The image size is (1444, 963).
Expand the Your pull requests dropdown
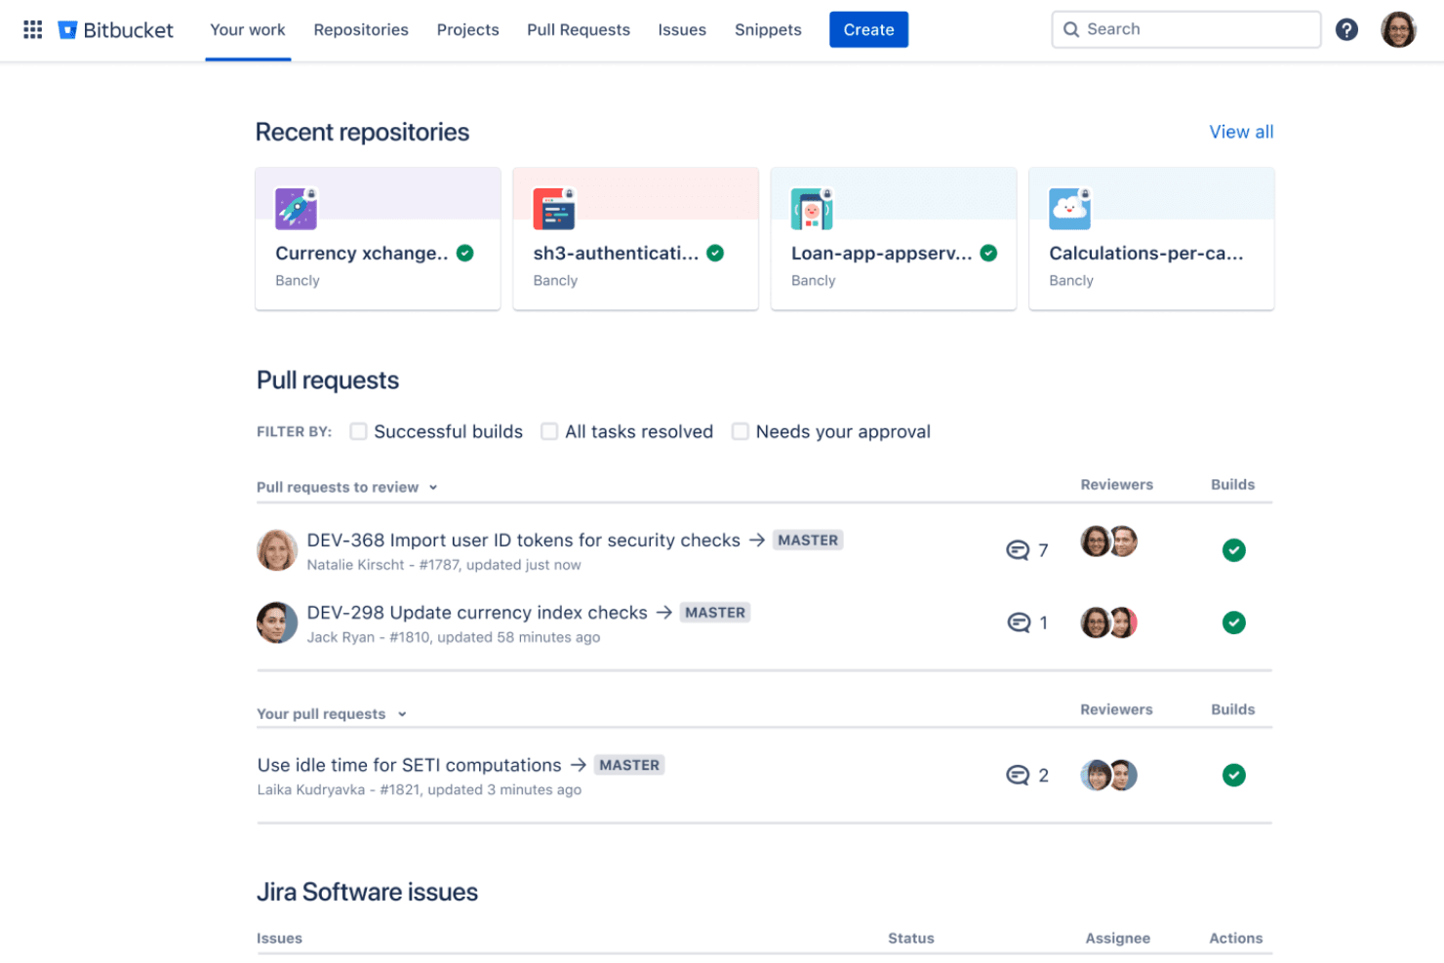click(x=332, y=714)
